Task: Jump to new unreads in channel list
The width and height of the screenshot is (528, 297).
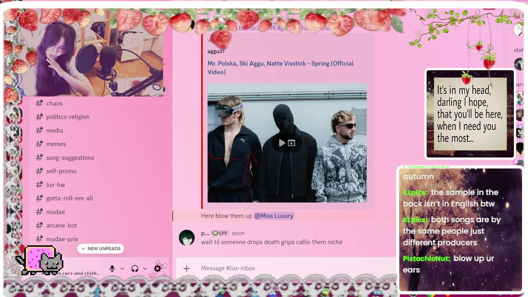Action: [x=101, y=249]
